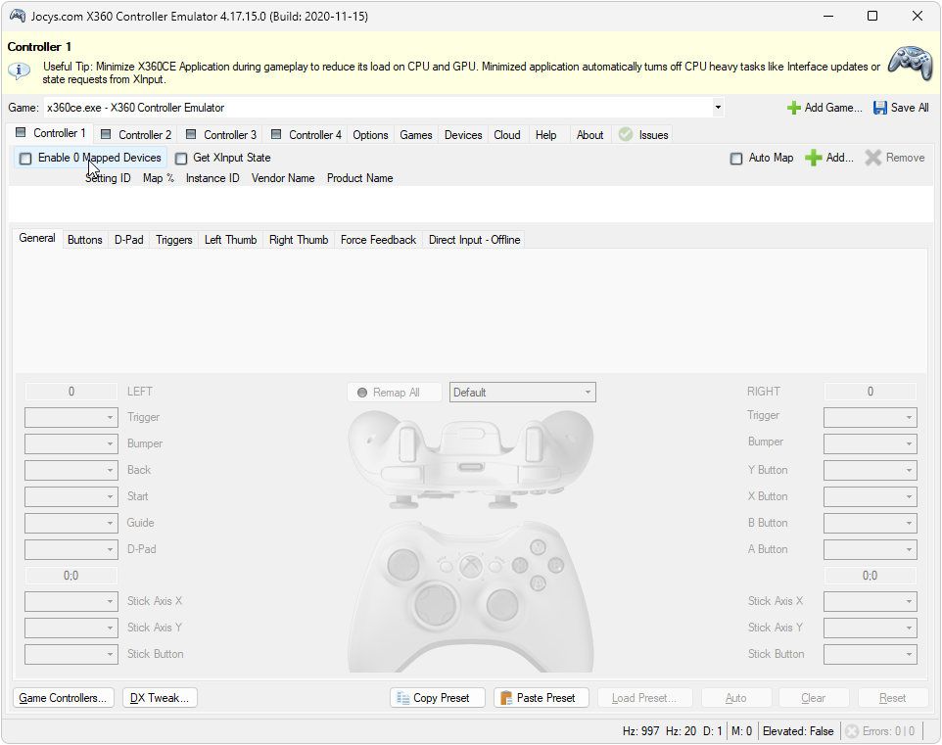Open the Default preset dropdown
Screen dimensions: 942x745
point(523,393)
